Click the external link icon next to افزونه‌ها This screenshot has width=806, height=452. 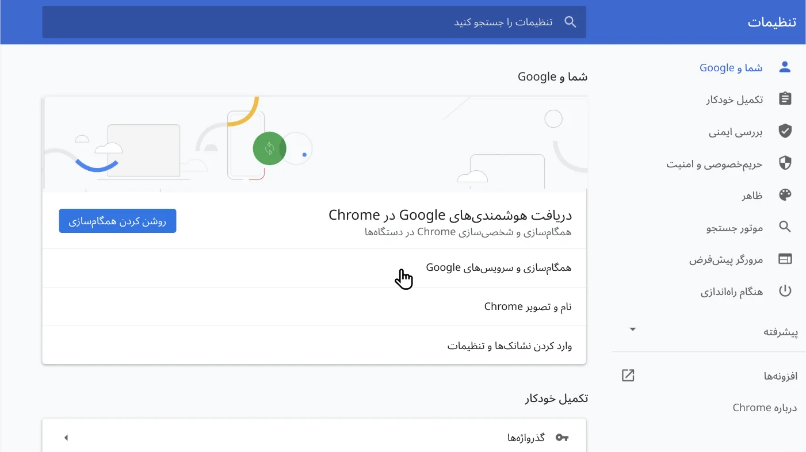point(628,375)
